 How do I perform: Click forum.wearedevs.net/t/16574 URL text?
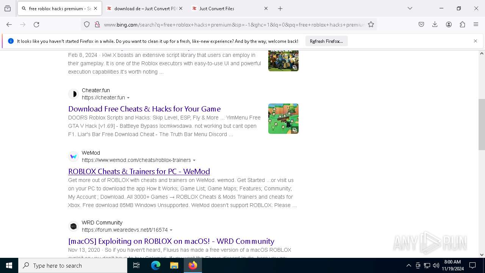[125, 230]
